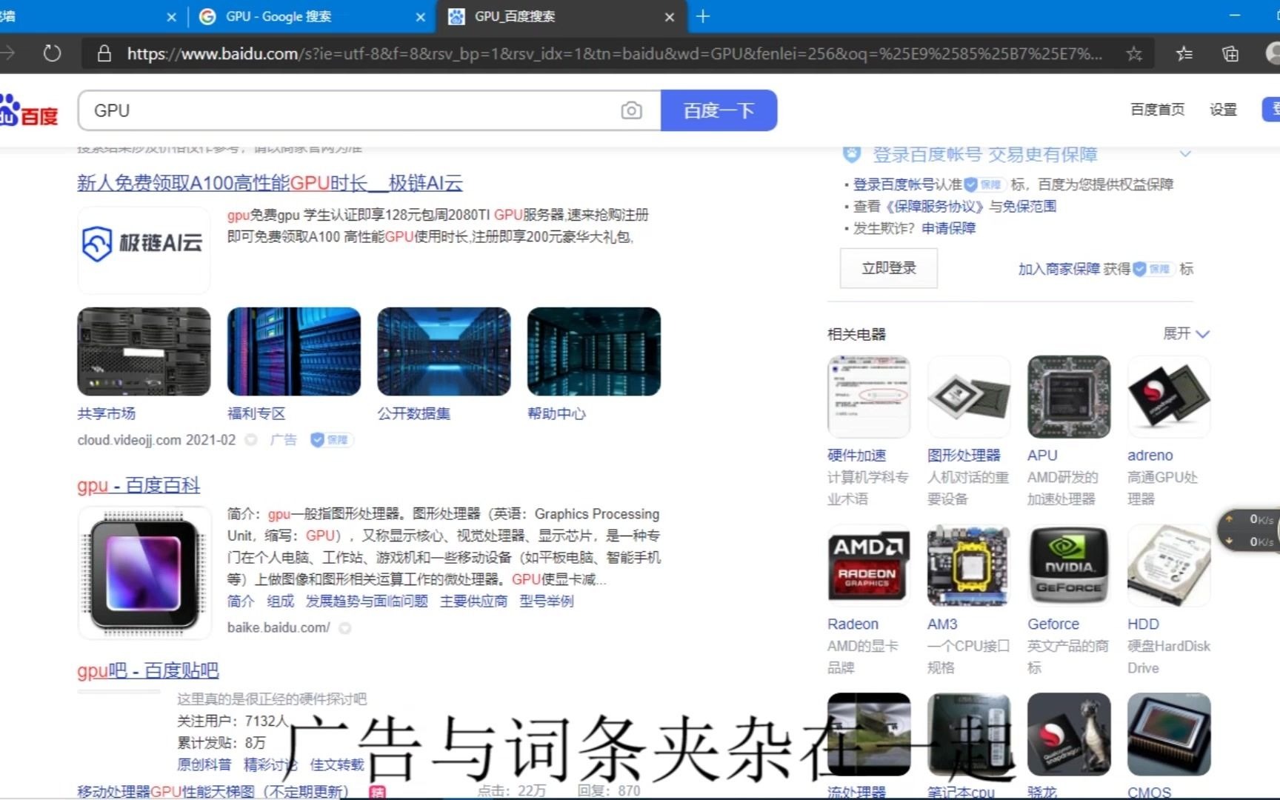Image resolution: width=1280 pixels, height=800 pixels.
Task: Expand the 相关电器 section with 展开
Action: tap(1186, 333)
